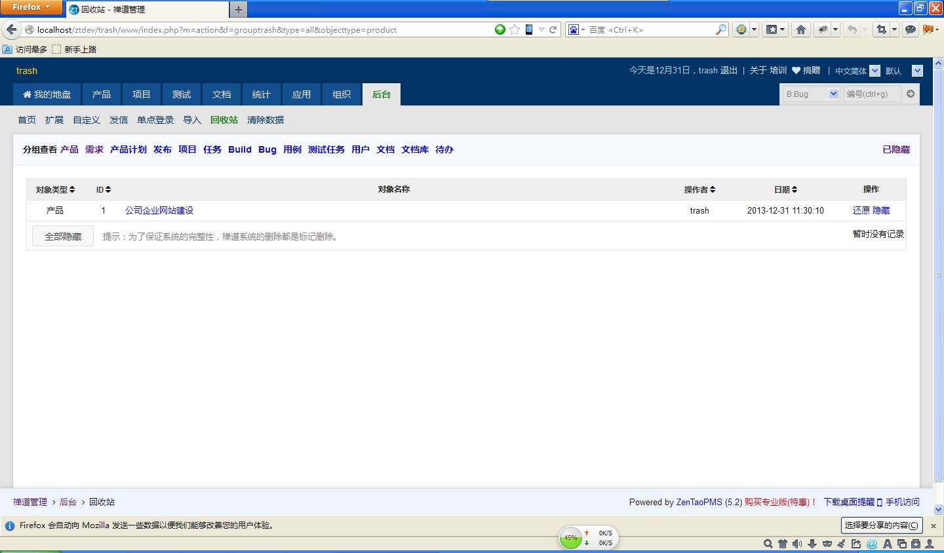
Task: Click the go arrow beside the ID search field
Action: tap(911, 94)
